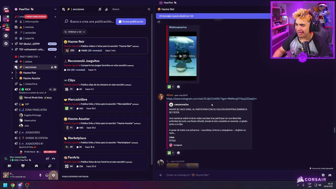The height and width of the screenshot is (189, 336).
Task: Open the soundboard icon in voice panel
Action: click(x=50, y=166)
